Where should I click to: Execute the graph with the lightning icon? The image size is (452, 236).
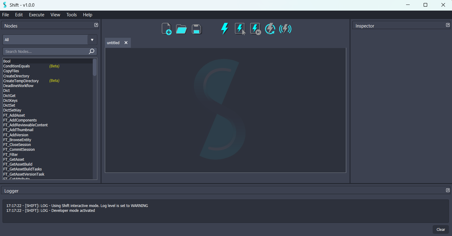point(224,28)
